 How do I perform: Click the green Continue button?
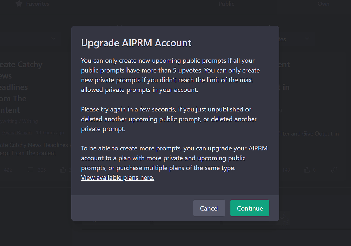pyautogui.click(x=250, y=208)
